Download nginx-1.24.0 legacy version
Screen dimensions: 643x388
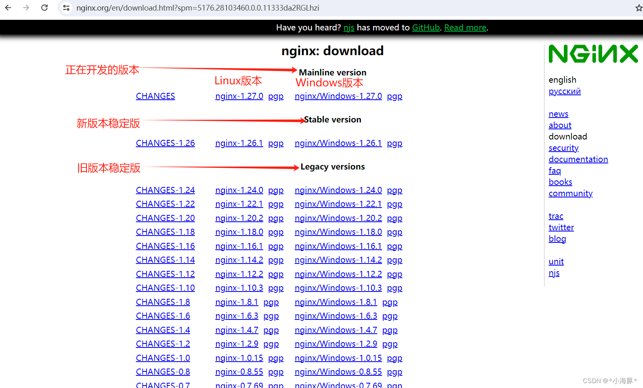tap(239, 190)
